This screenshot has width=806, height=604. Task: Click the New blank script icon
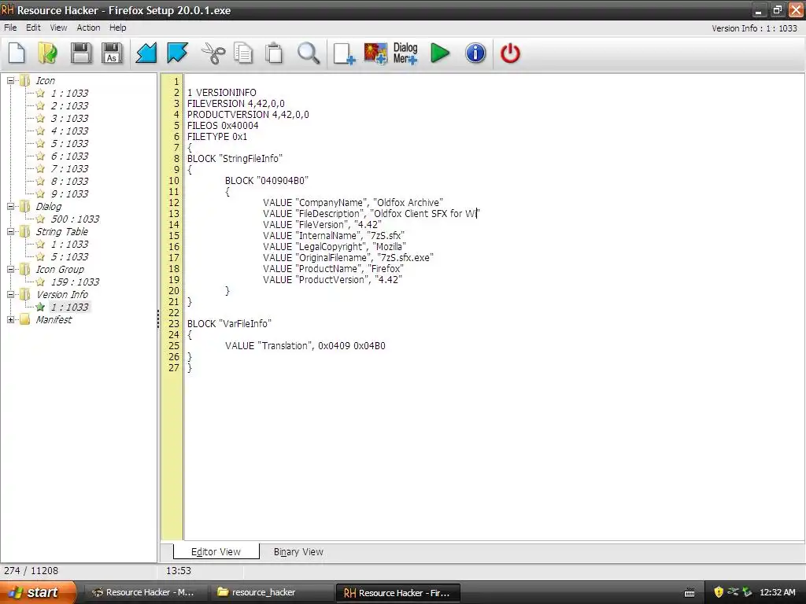(17, 53)
